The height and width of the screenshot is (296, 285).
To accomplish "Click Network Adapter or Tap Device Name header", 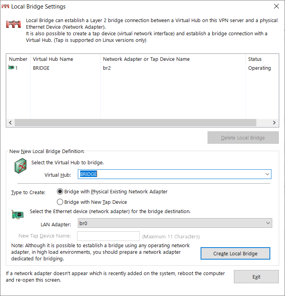I will [x=173, y=59].
